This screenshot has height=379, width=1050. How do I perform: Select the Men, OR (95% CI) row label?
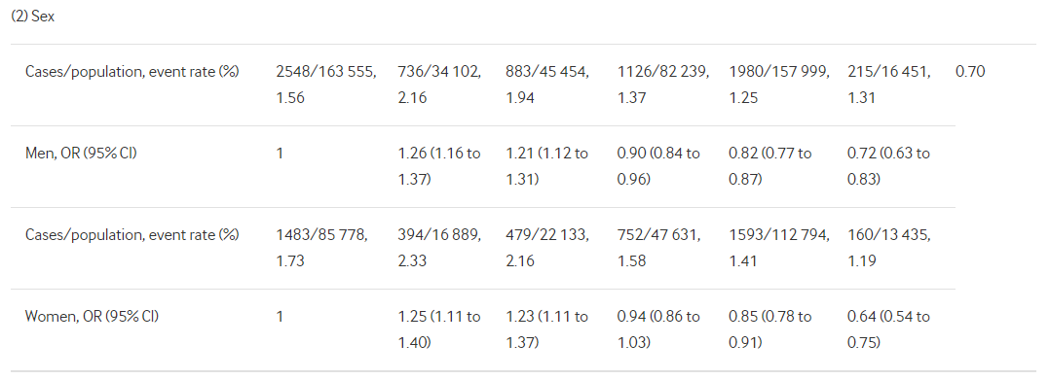(81, 154)
